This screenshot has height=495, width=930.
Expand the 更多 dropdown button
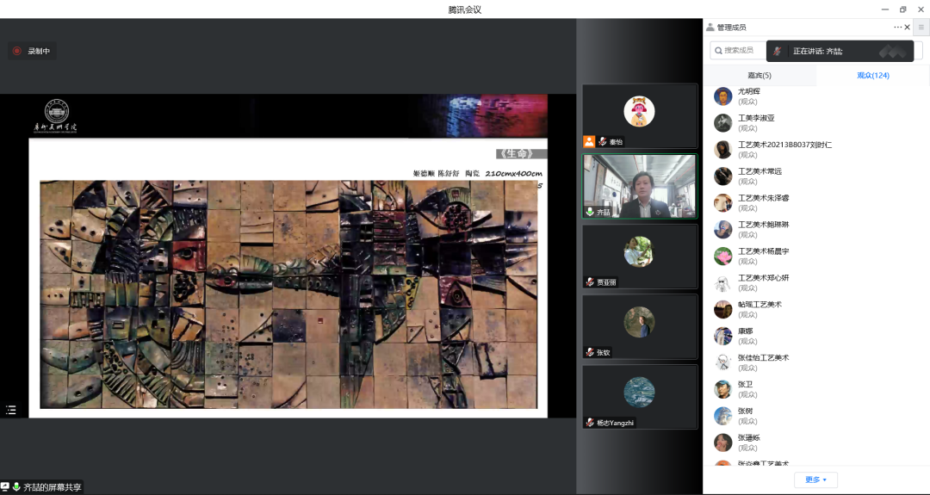(815, 480)
